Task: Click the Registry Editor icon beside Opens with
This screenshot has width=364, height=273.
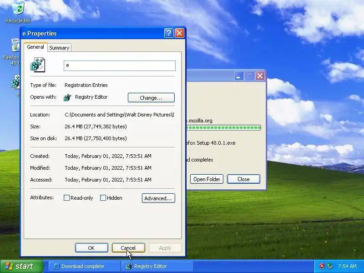Action: pos(67,97)
